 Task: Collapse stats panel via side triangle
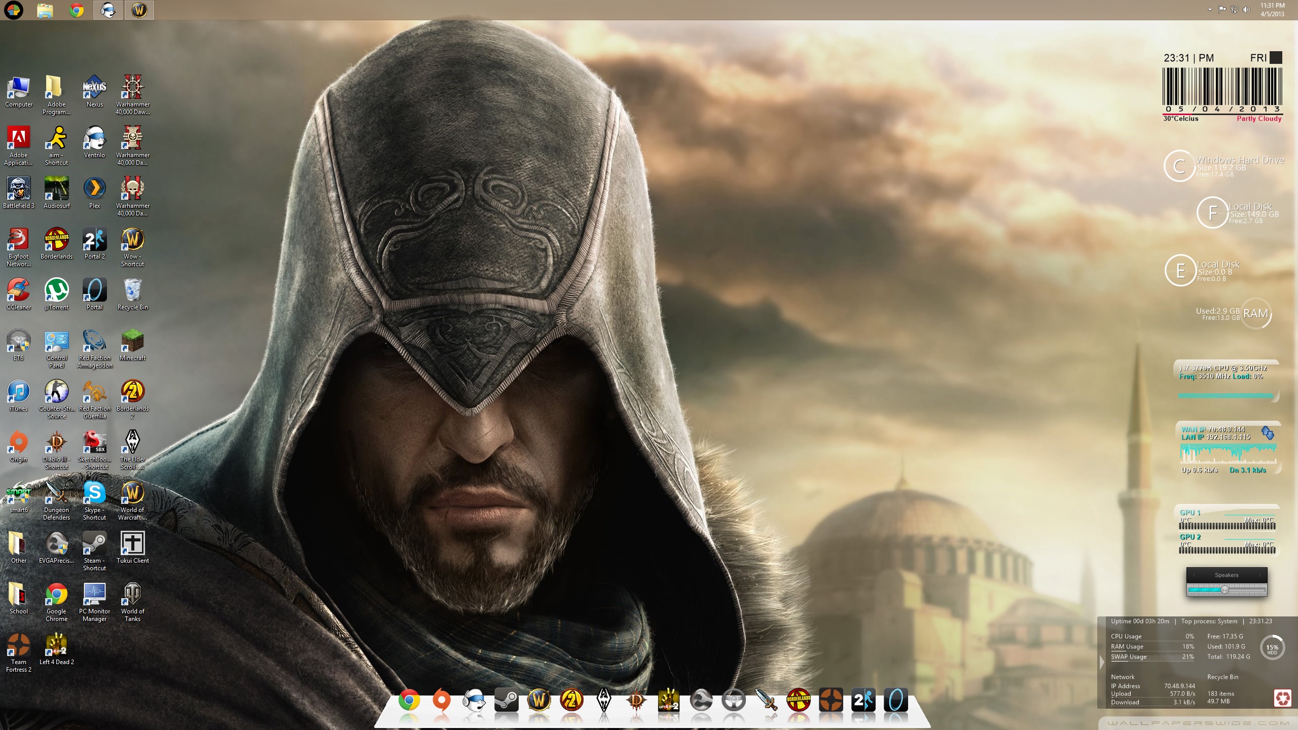coord(1101,662)
